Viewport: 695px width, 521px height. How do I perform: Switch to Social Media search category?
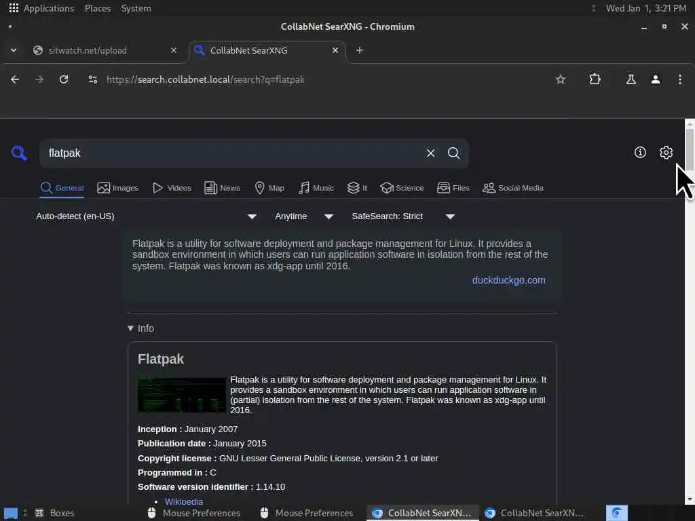513,188
